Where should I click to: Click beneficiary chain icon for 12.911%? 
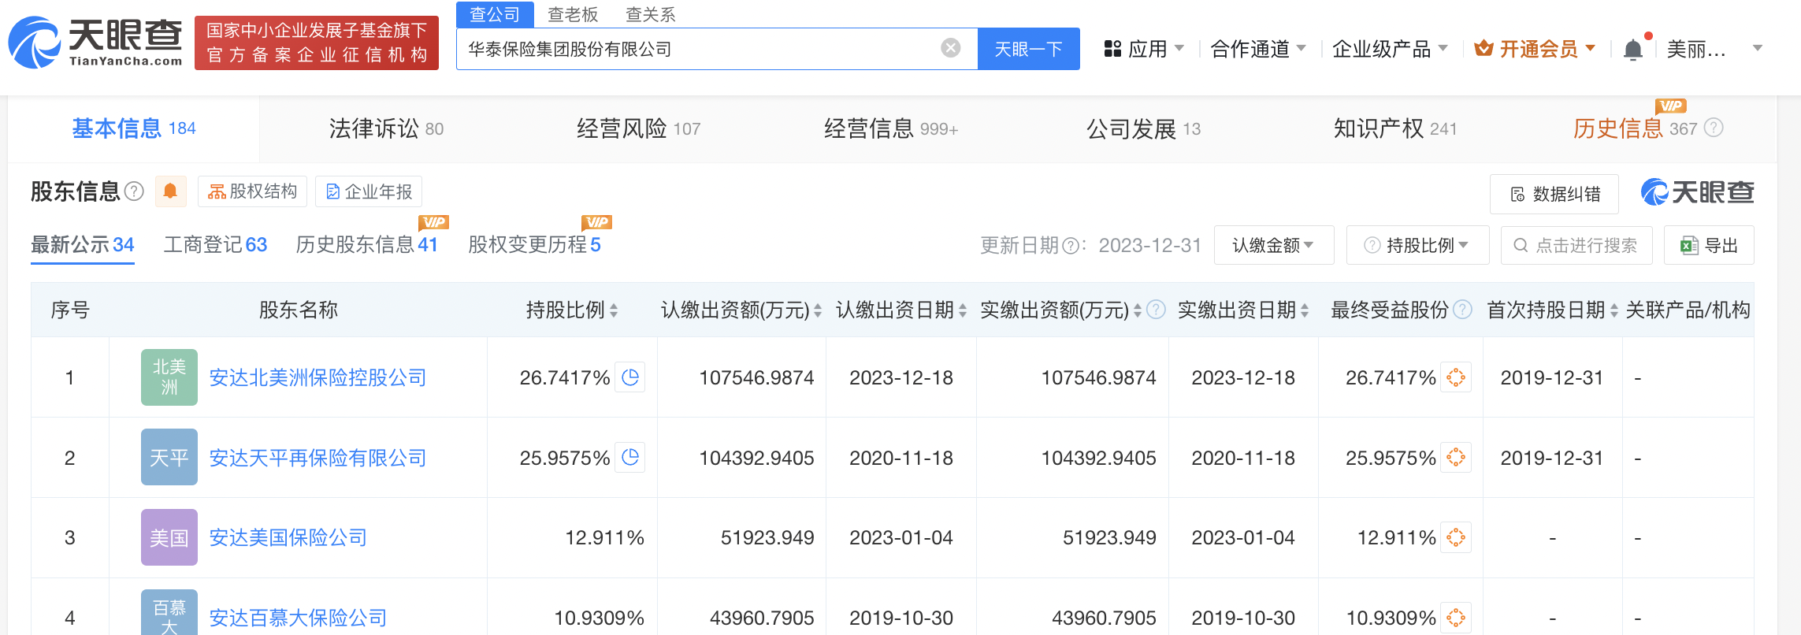pyautogui.click(x=1456, y=537)
